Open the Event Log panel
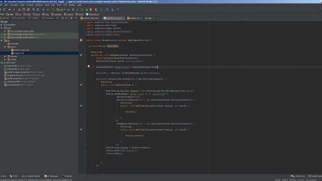 pyautogui.click(x=298, y=176)
